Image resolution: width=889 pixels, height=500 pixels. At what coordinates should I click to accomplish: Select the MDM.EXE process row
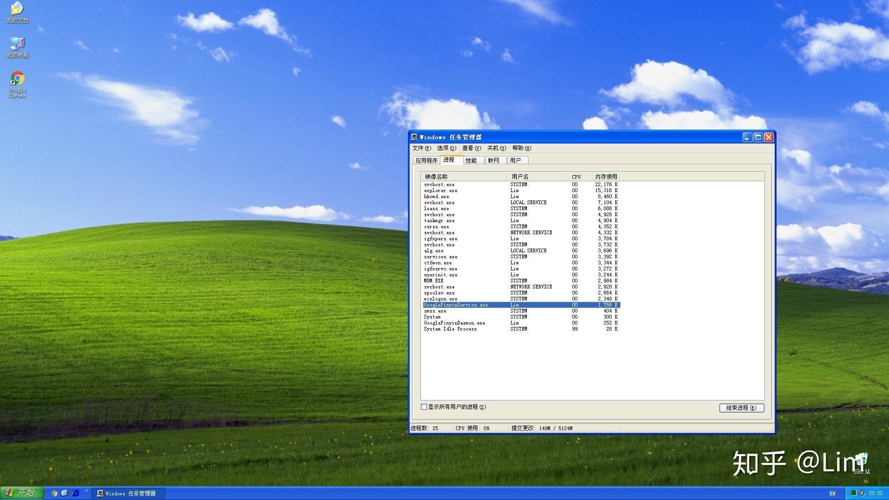[x=521, y=281]
